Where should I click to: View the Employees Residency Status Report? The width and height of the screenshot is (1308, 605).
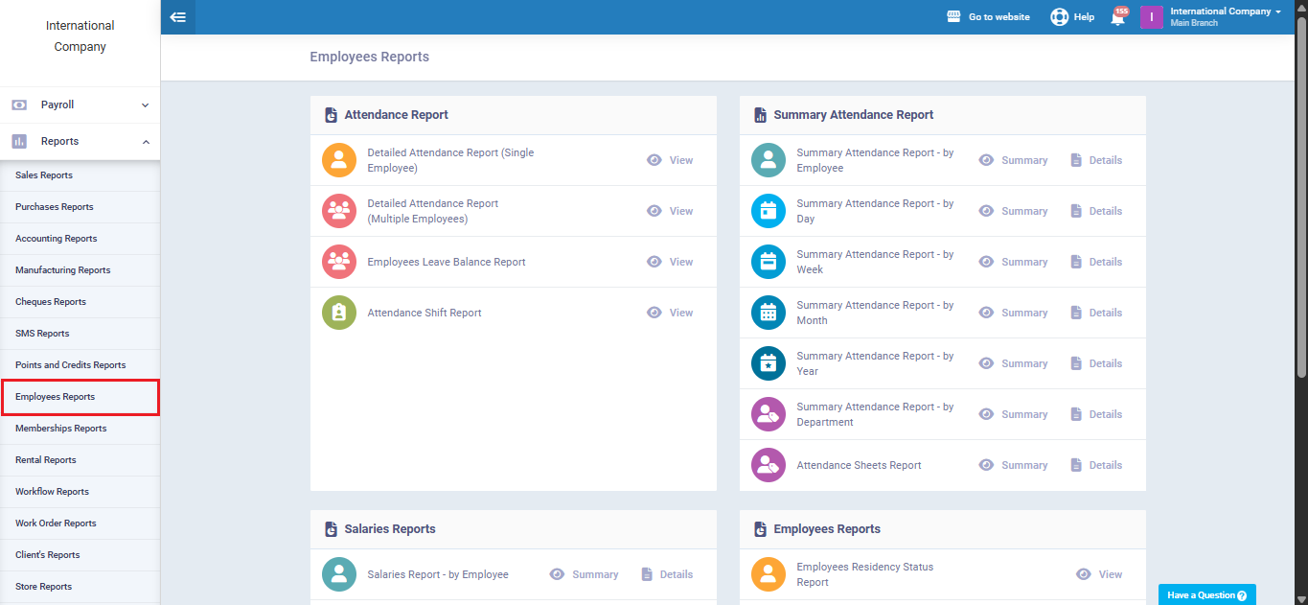pyautogui.click(x=1099, y=574)
